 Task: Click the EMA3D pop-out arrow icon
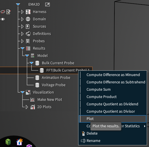click(x=48, y=5)
